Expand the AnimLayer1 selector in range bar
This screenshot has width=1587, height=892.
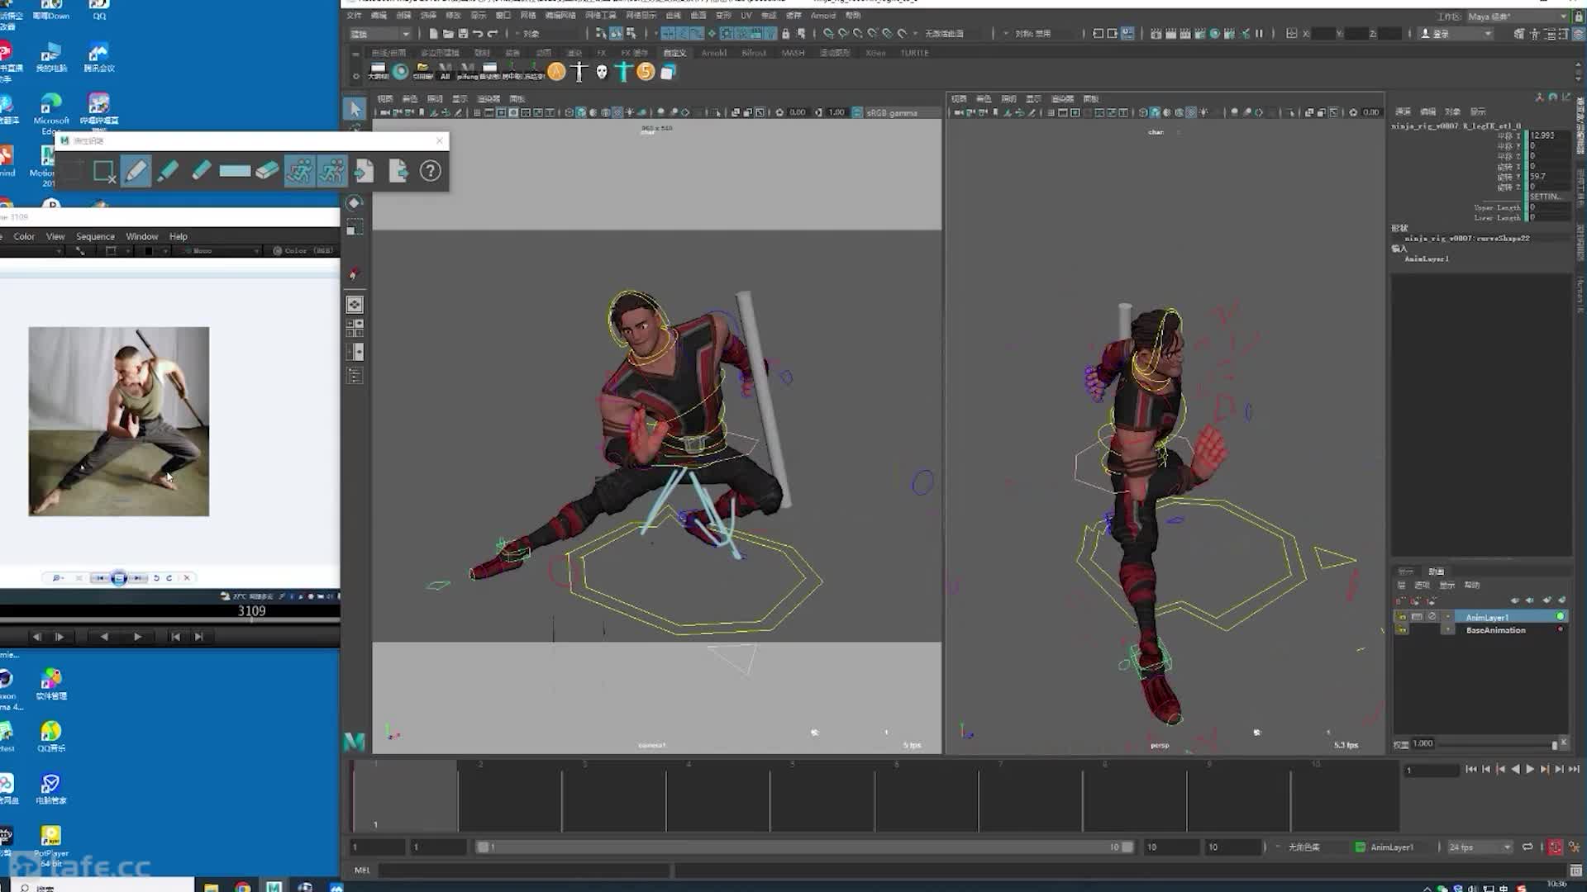1392,847
